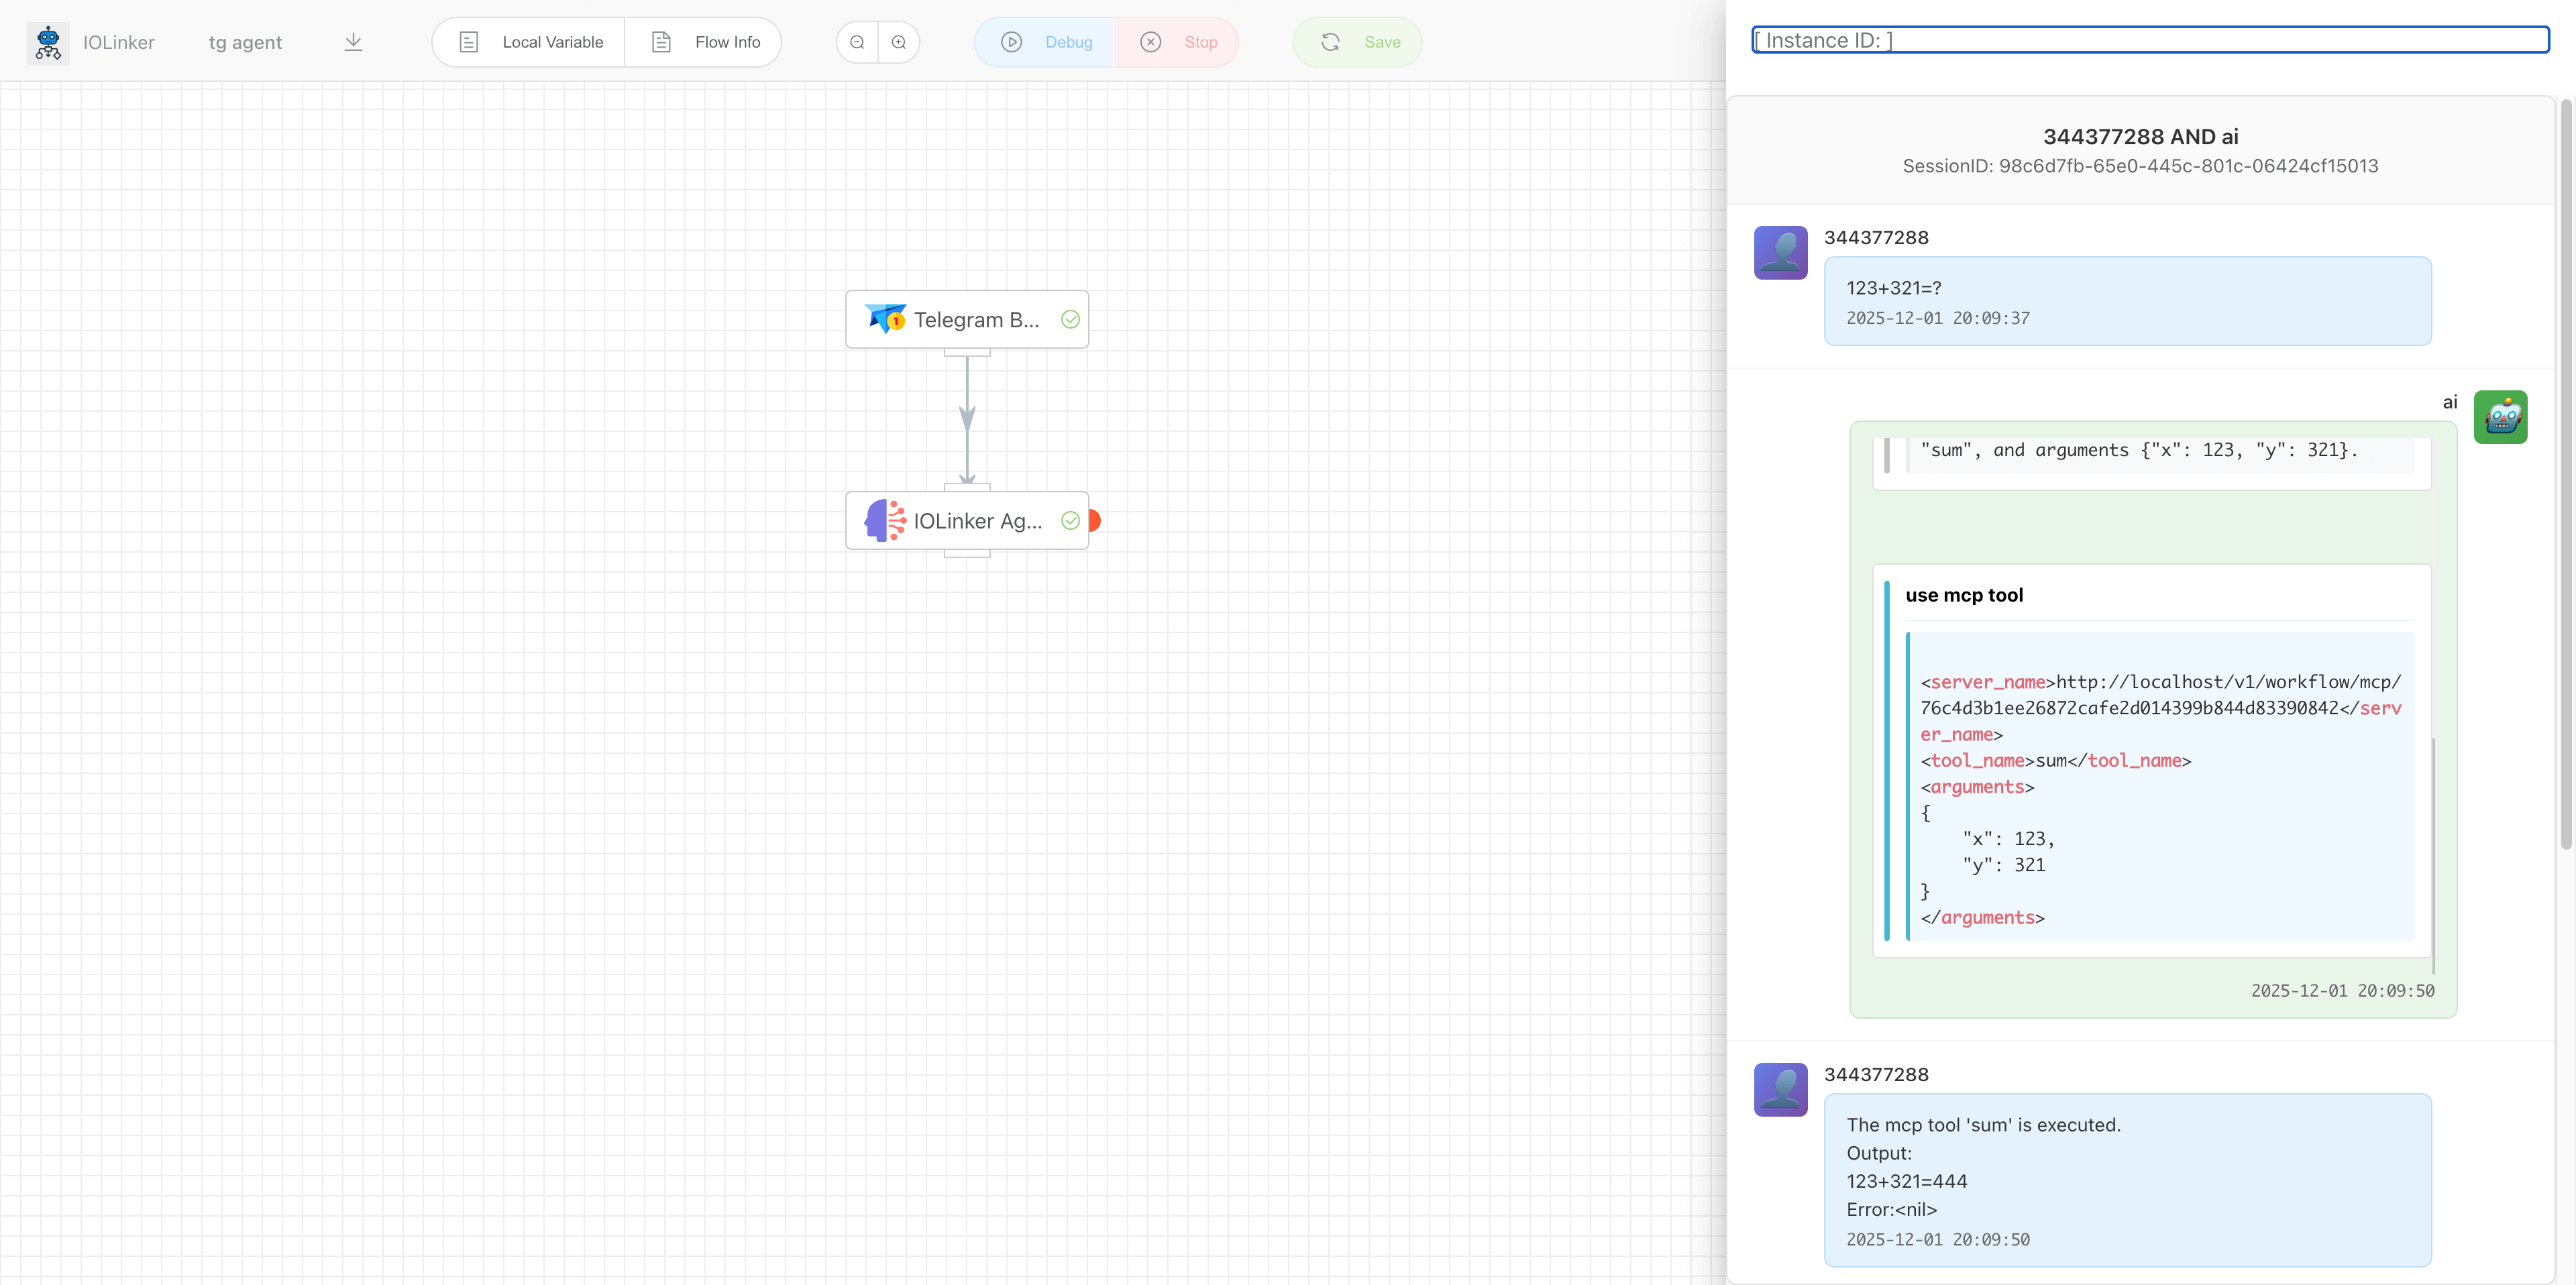This screenshot has width=2576, height=1285.
Task: Click the 'use mcp tool' message heading
Action: click(1964, 595)
